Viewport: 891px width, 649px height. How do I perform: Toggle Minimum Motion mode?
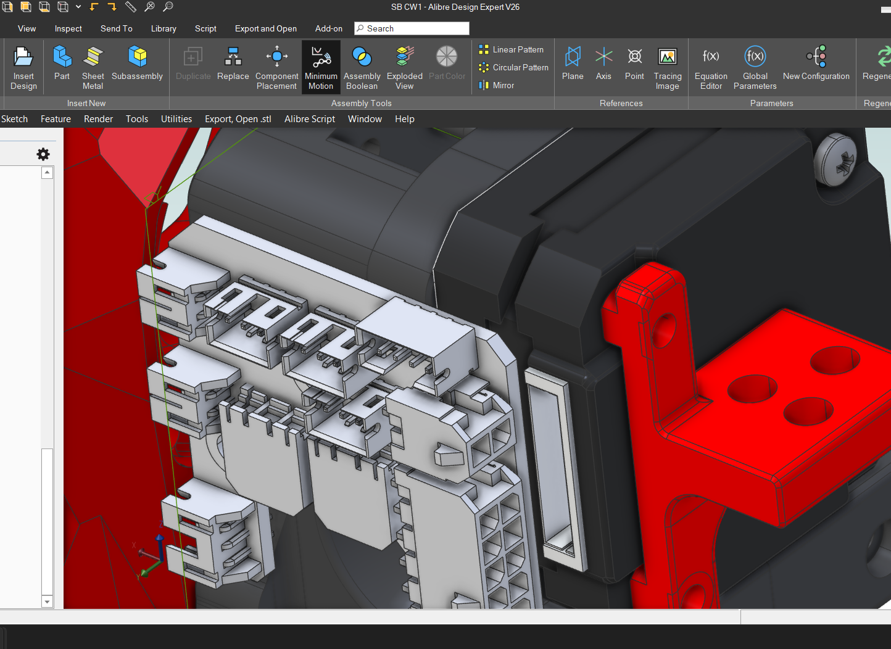pos(321,68)
